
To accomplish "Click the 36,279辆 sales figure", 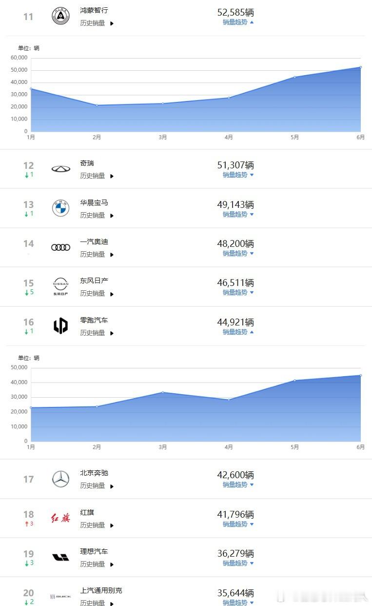I will (x=235, y=553).
